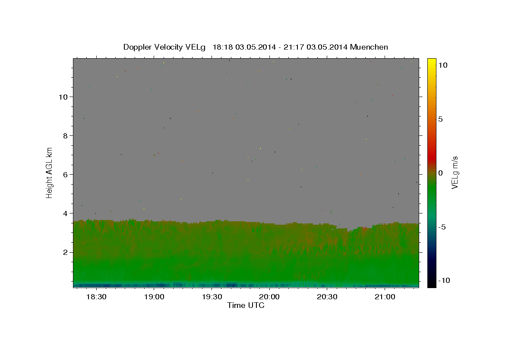
Task: Click the date range '18:18 03.05.2014' in the title
Action: [x=244, y=47]
